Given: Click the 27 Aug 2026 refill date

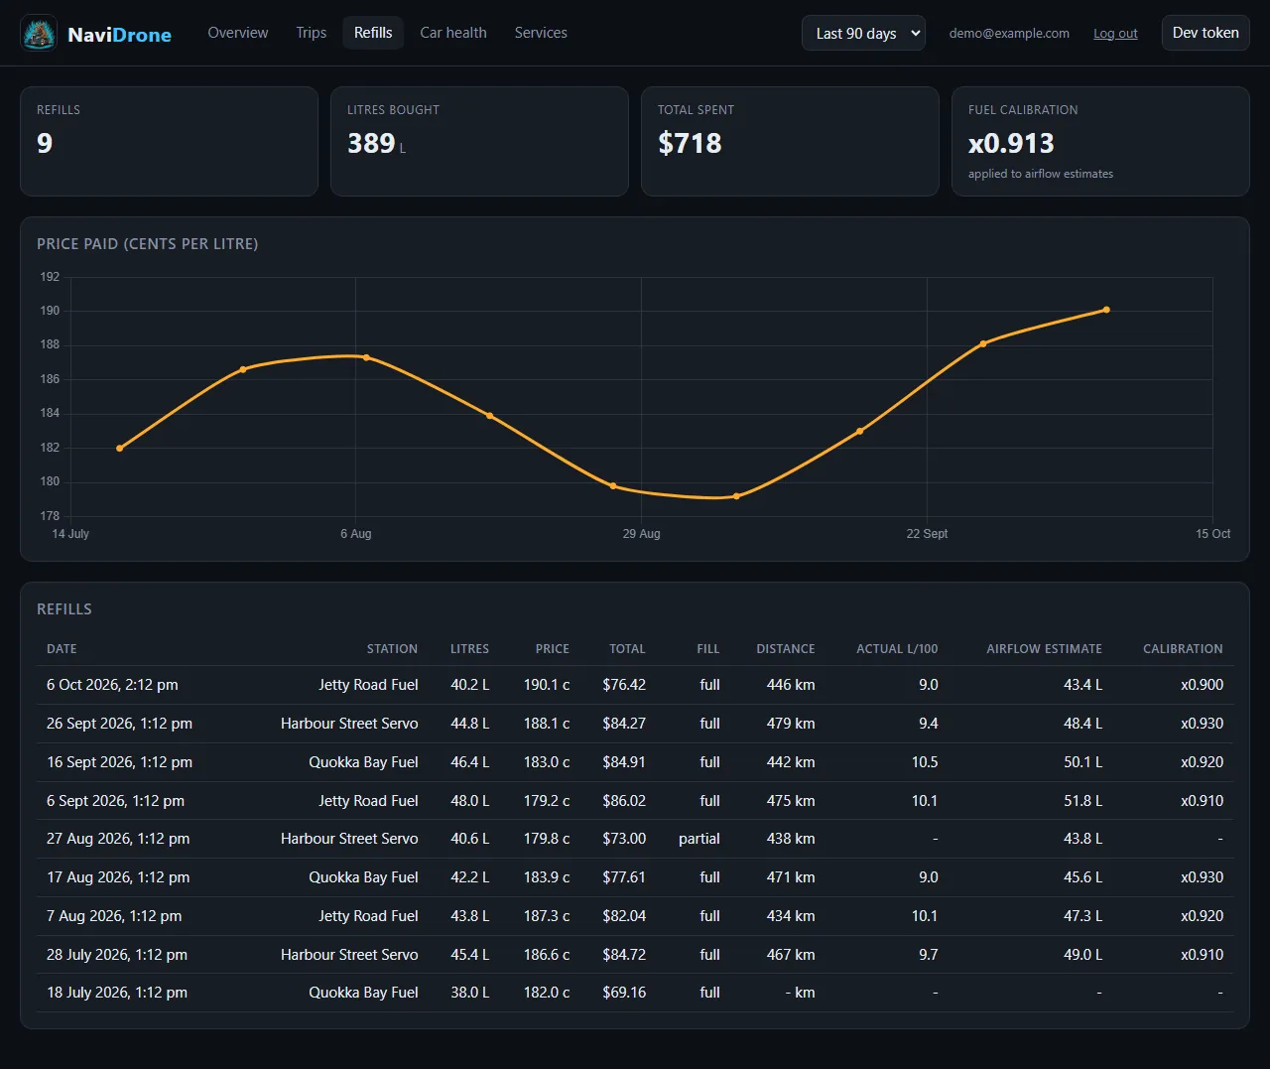Looking at the screenshot, I should click(x=118, y=839).
